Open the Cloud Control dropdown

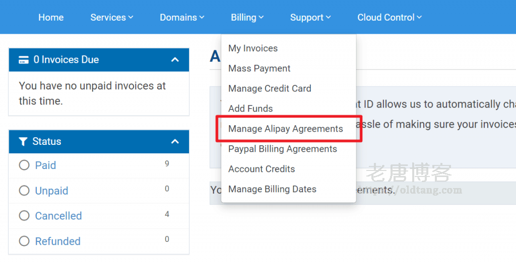click(390, 18)
